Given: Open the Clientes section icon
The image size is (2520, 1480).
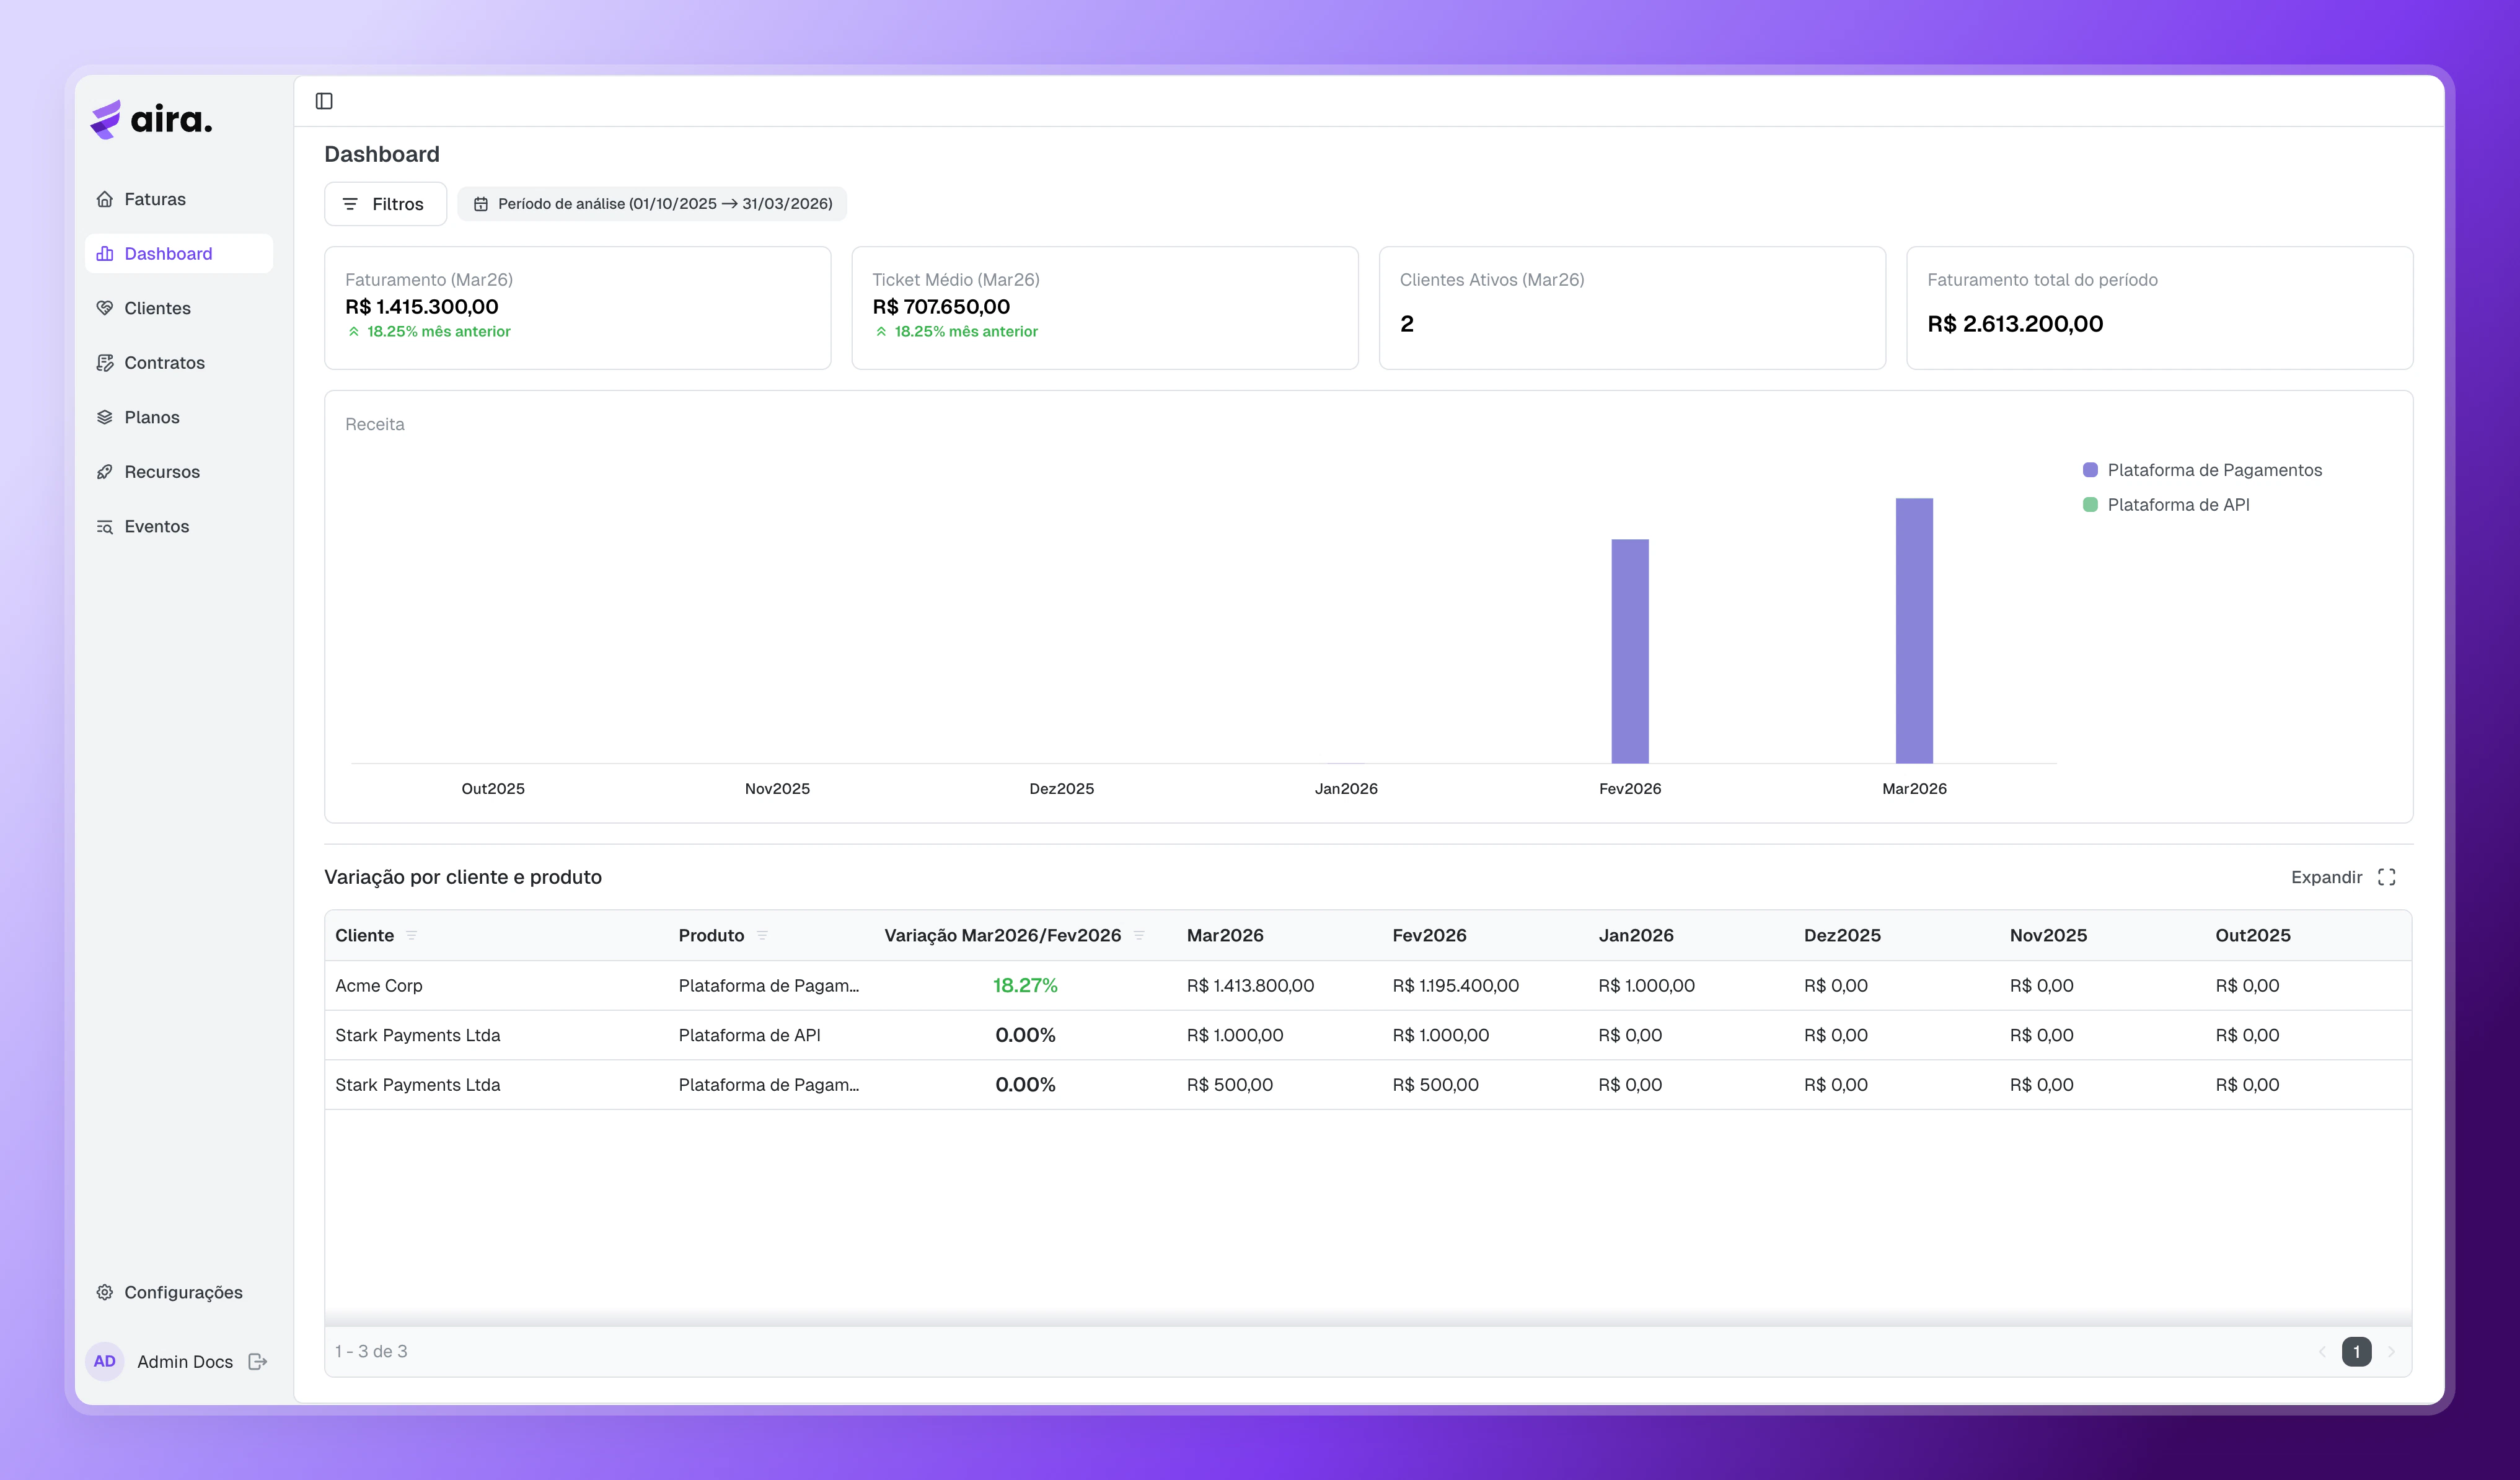Looking at the screenshot, I should click(106, 308).
